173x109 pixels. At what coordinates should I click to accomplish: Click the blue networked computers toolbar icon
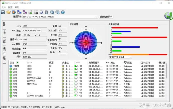19,12
